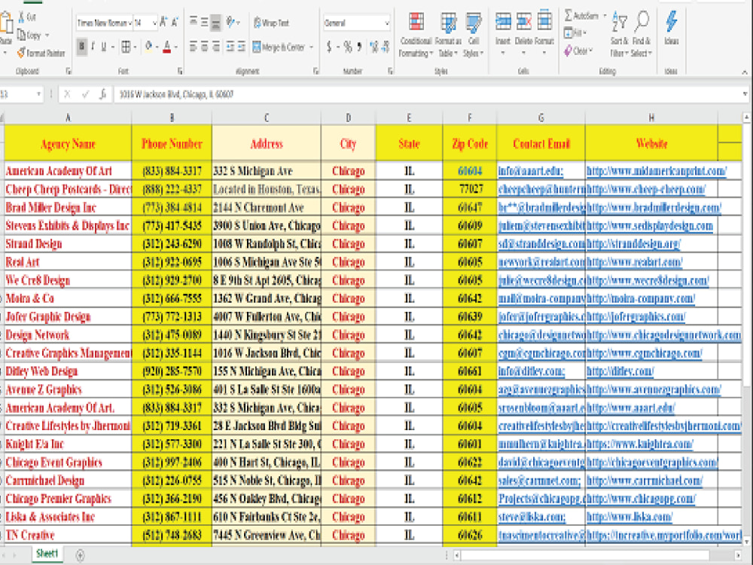
Task: Collapse the ribbon chevron
Action: (x=745, y=72)
